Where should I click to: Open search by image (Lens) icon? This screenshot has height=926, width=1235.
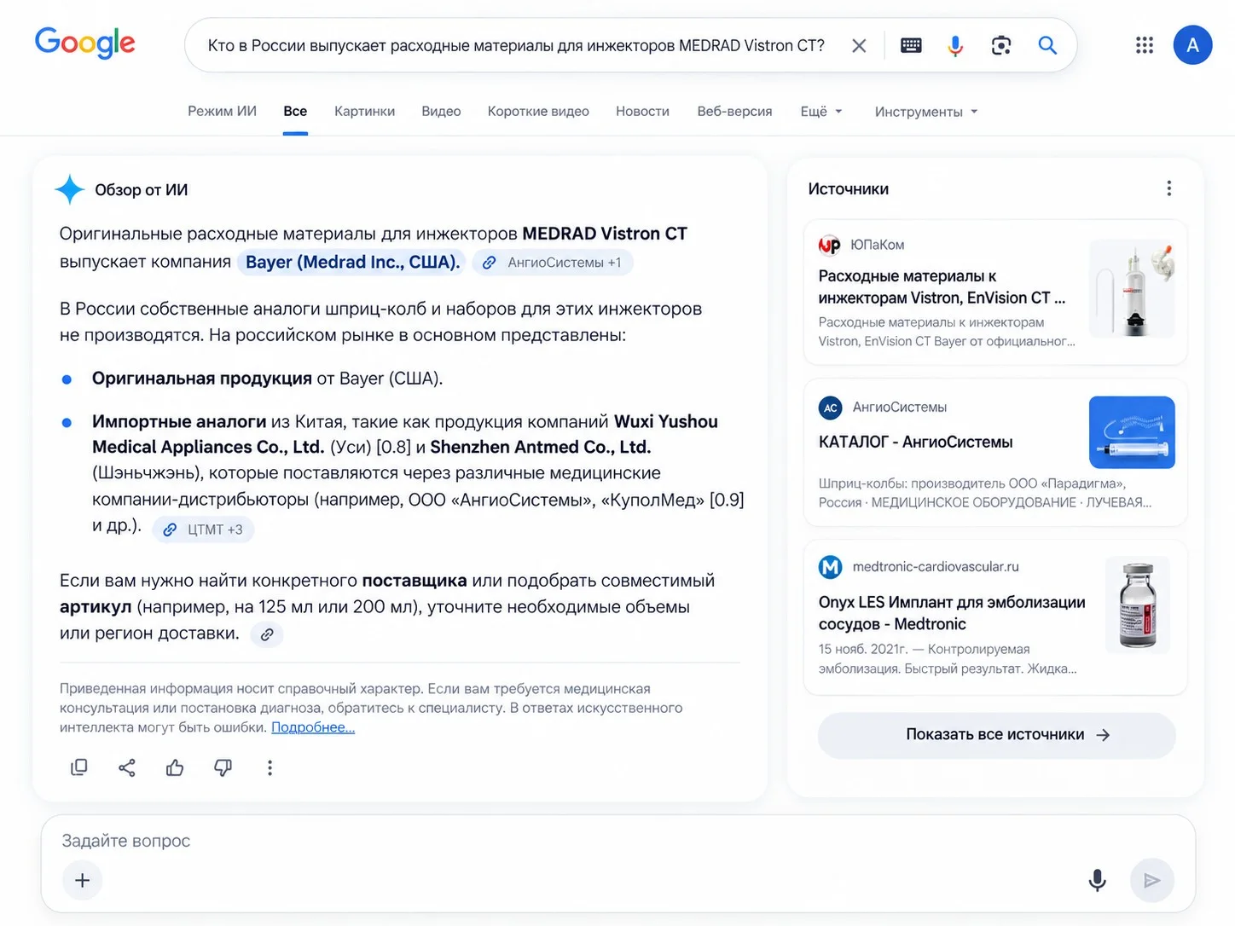1001,46
